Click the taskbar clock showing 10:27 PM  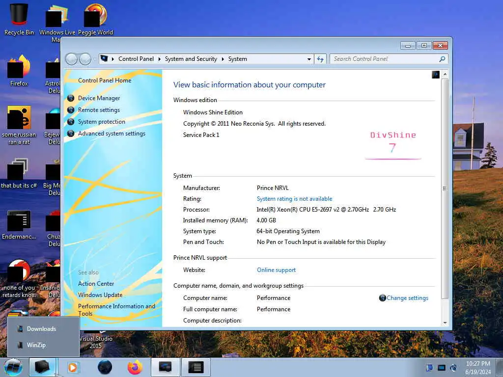(478, 367)
